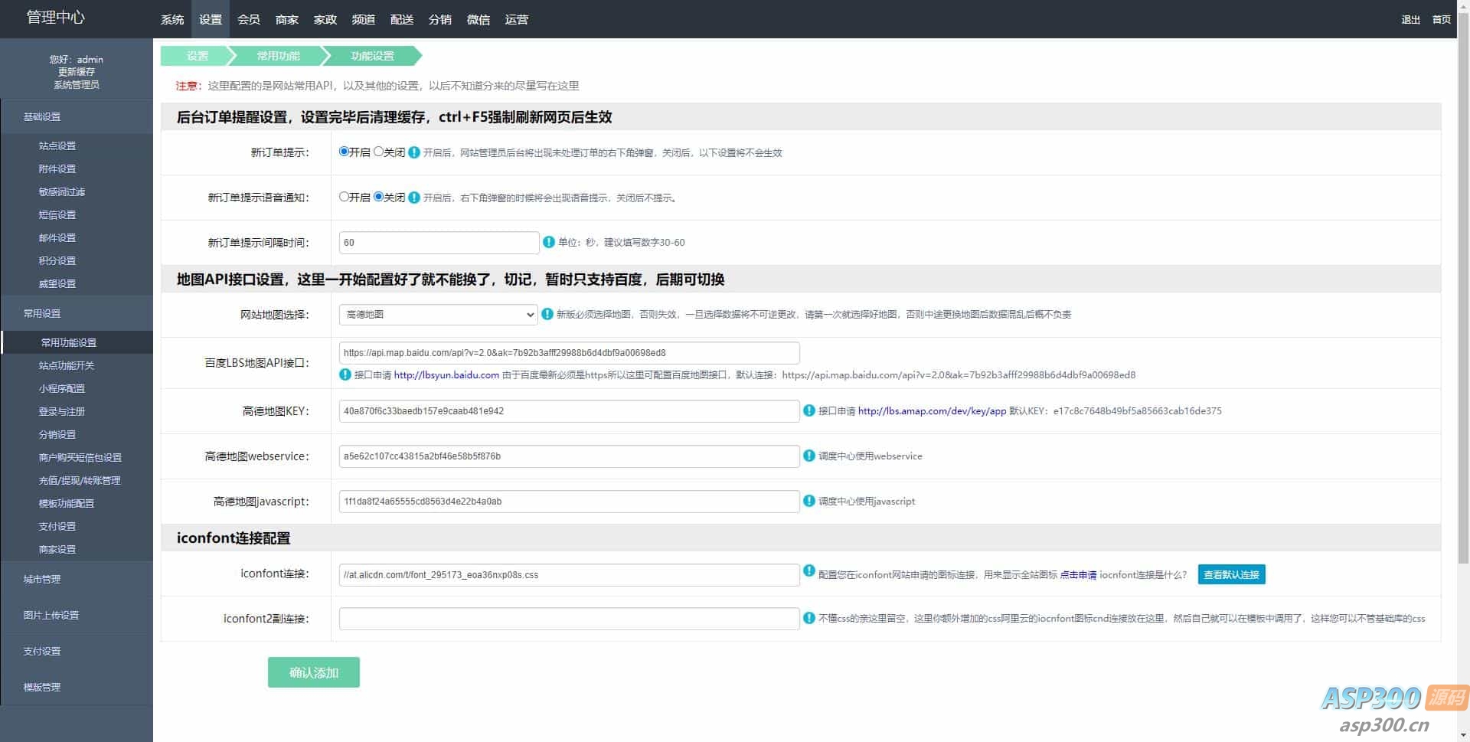Click the 新订单提示间隔时间 input field

point(438,242)
